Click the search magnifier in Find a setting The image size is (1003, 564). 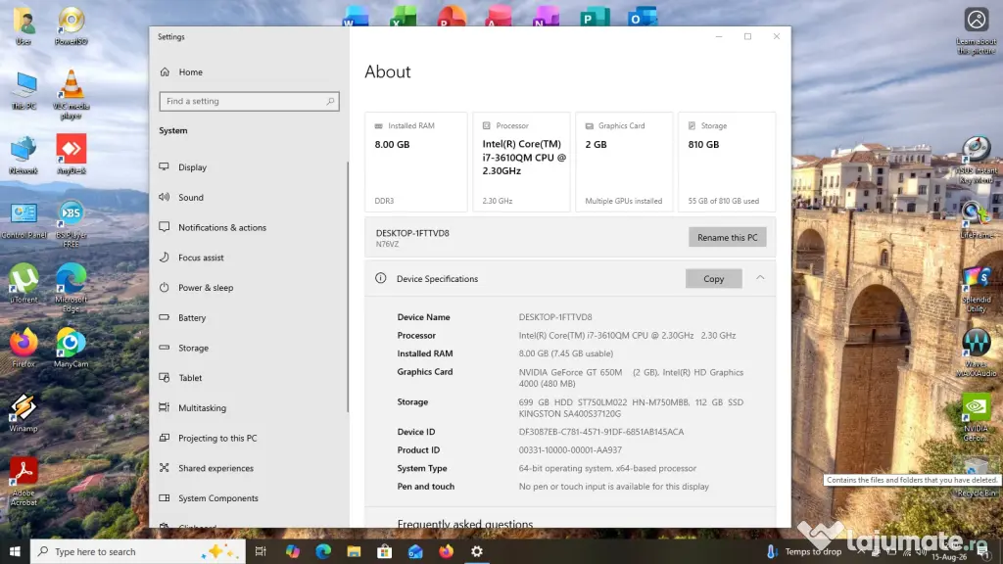click(x=330, y=101)
